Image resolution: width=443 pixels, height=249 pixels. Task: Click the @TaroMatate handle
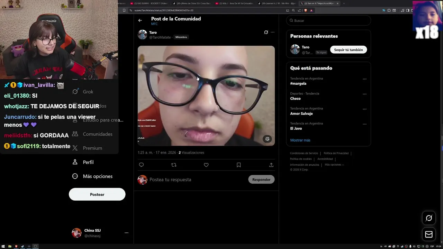coord(160,37)
